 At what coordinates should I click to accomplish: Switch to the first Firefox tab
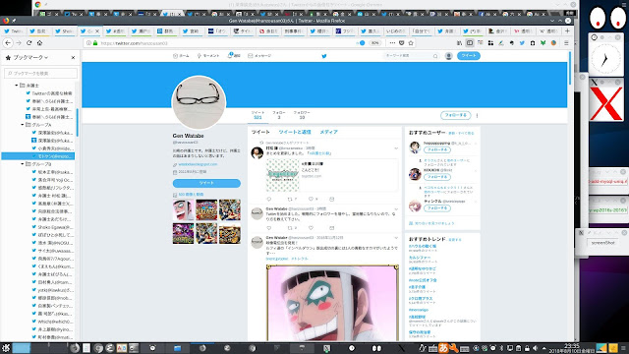[14, 30]
